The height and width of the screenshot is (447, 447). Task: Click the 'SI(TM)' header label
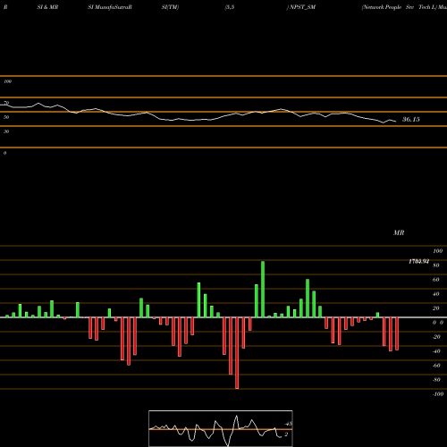[170, 7]
